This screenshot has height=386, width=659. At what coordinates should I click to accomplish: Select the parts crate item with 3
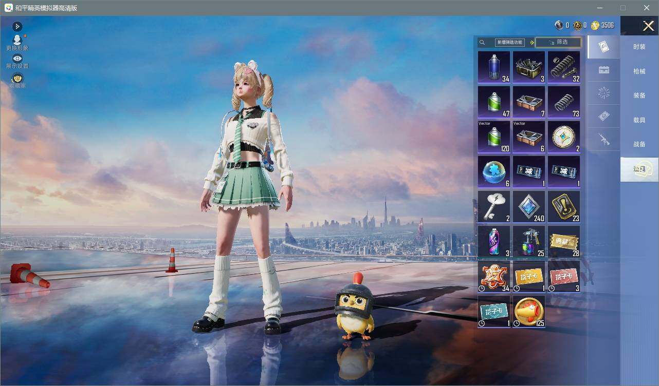[529, 67]
